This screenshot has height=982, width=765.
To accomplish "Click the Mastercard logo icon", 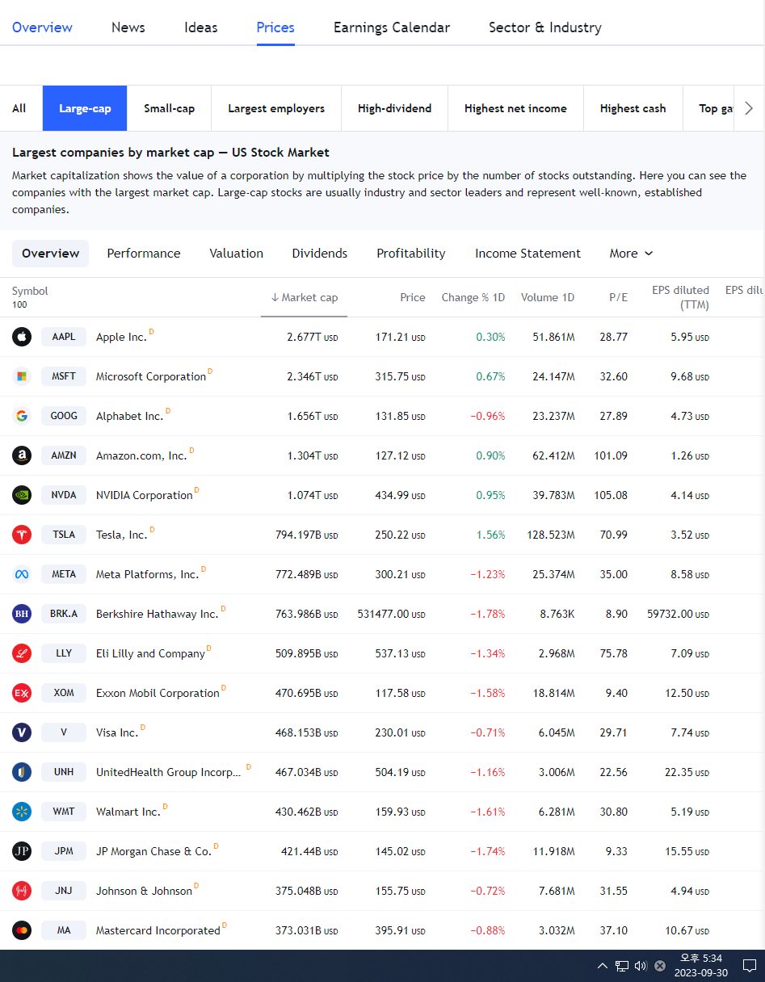I will (x=22, y=930).
